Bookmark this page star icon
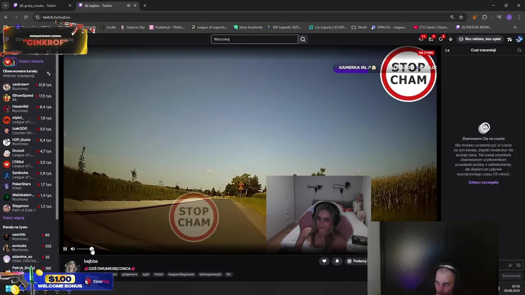Screen dimensions: 525x295 coord(461,17)
